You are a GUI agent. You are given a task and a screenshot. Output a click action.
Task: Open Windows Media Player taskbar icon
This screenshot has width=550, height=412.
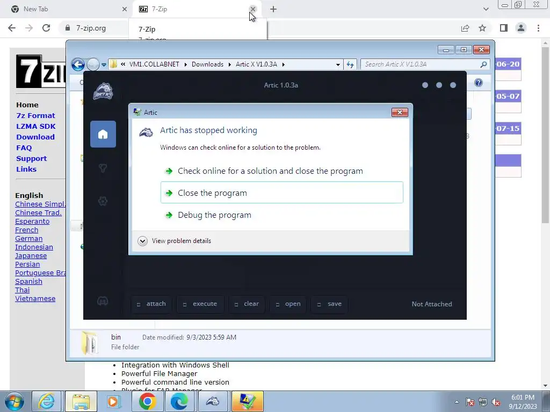[x=113, y=401]
